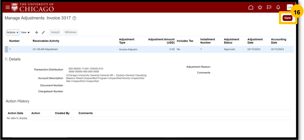The image size is (304, 140).
Task: Sort by Receivables Activity column header
Action: (x=46, y=41)
